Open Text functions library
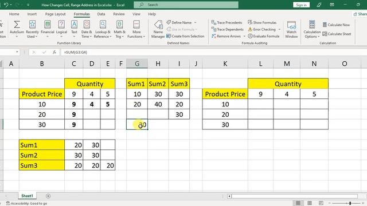 (74, 29)
